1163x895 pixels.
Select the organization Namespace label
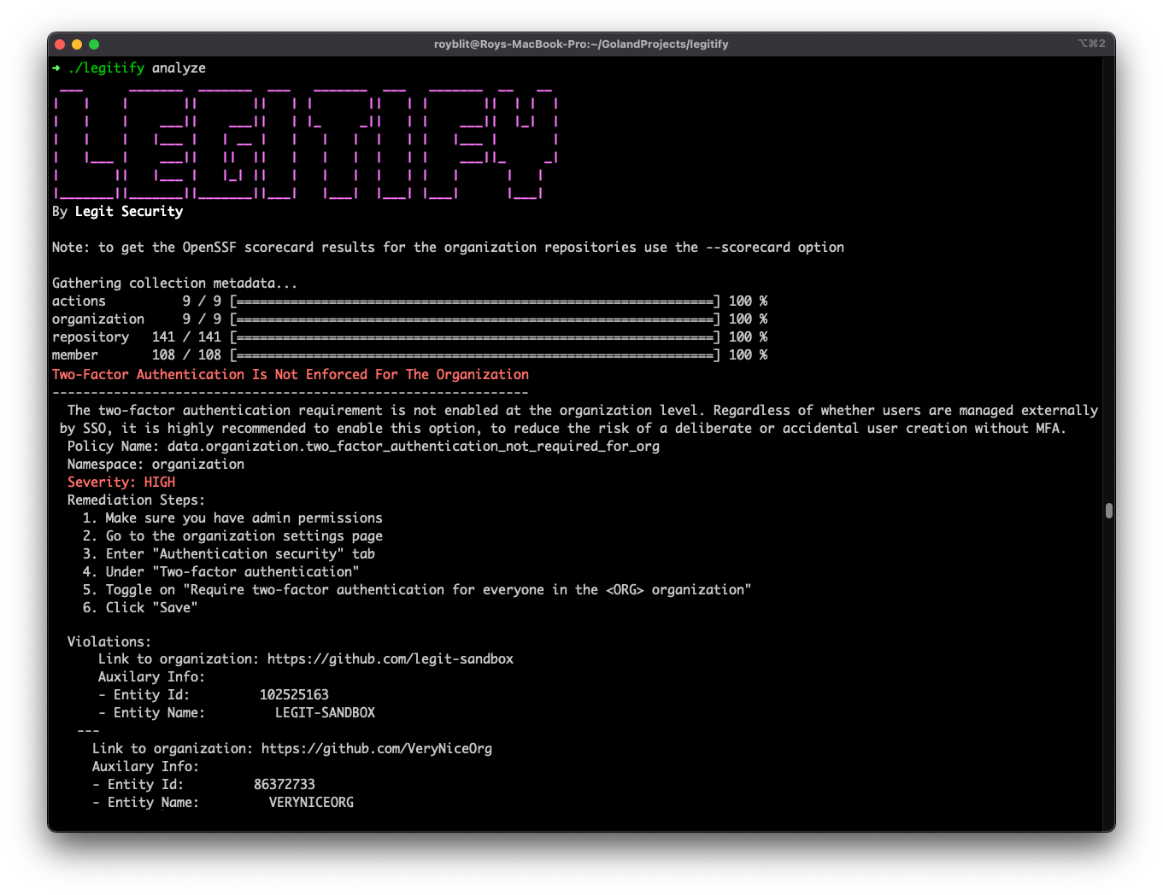[x=154, y=464]
